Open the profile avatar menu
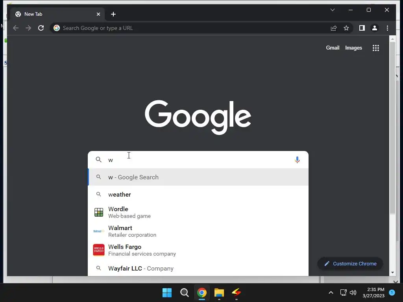This screenshot has height=302, width=403. [375, 28]
